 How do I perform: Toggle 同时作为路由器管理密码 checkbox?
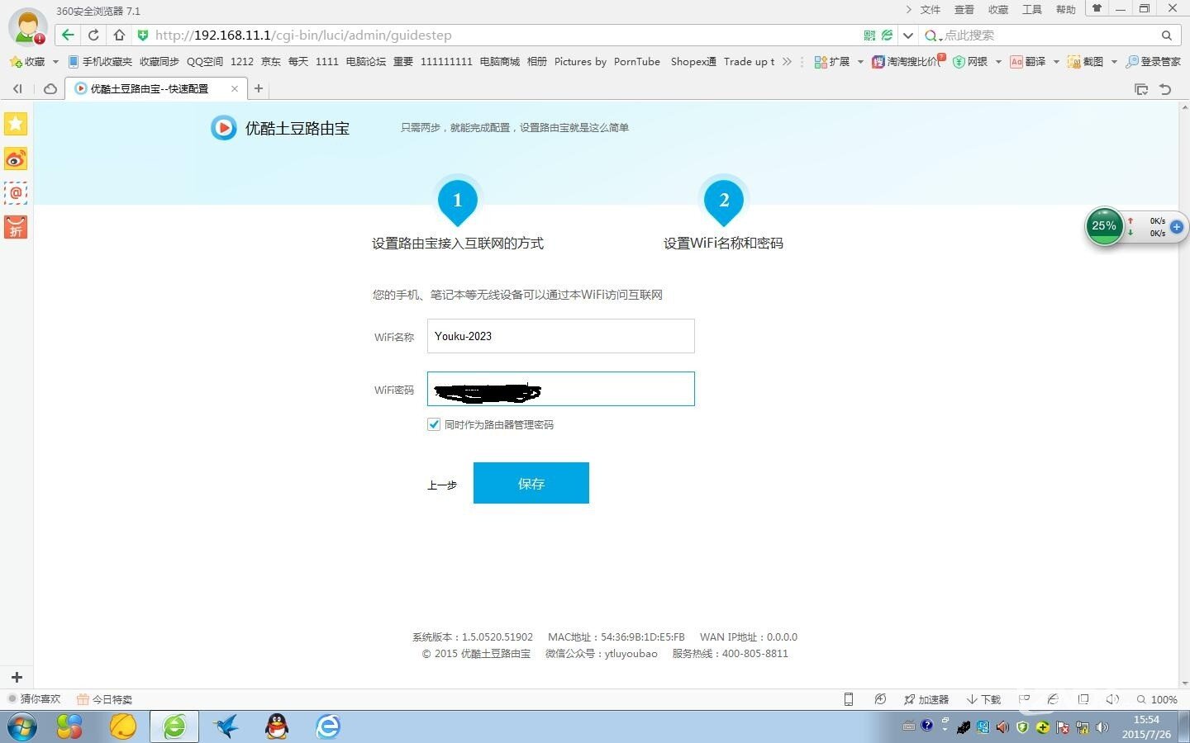(x=434, y=424)
